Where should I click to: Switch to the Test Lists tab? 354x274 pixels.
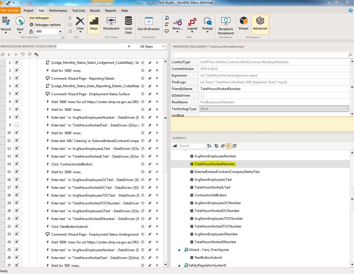(78, 11)
